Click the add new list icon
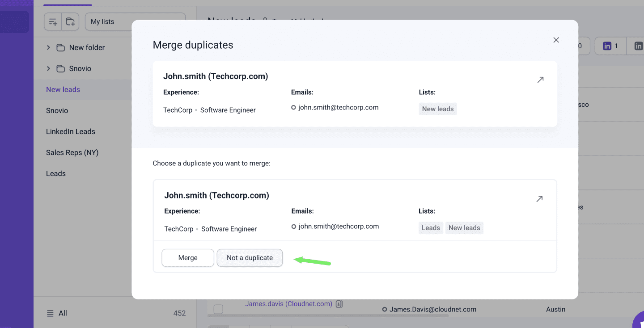Image resolution: width=644 pixels, height=328 pixels. tap(53, 22)
